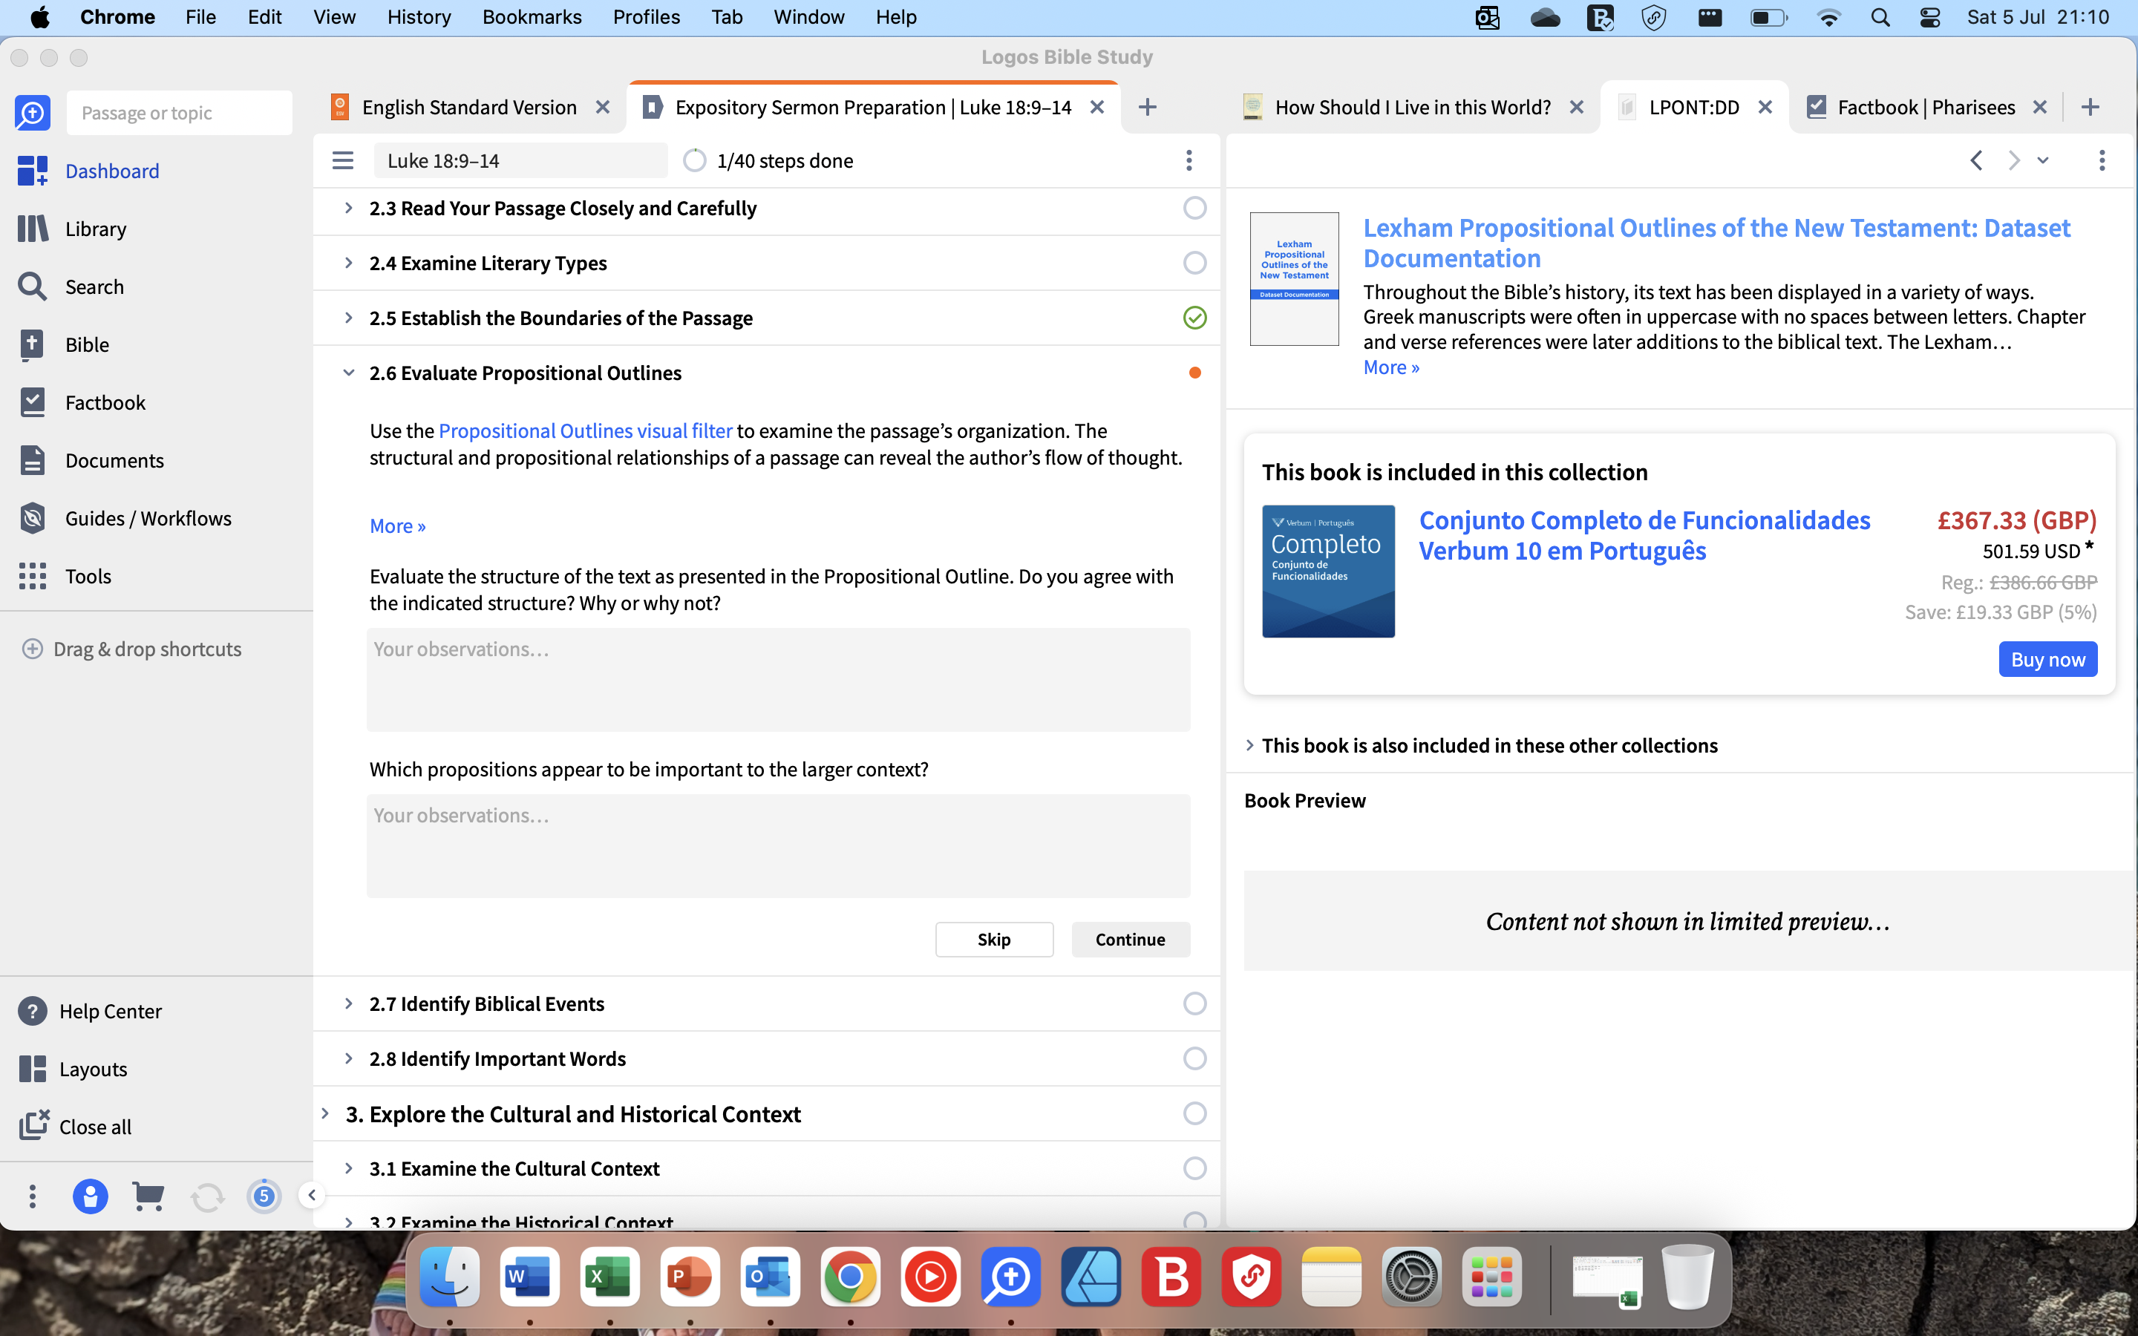2138x1336 pixels.
Task: Open the shopping cart
Action: pos(148,1196)
